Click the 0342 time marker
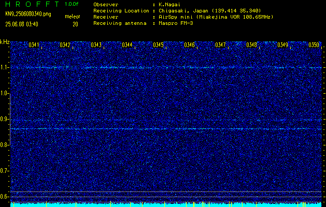This screenshot has height=207, width=326. [x=65, y=45]
